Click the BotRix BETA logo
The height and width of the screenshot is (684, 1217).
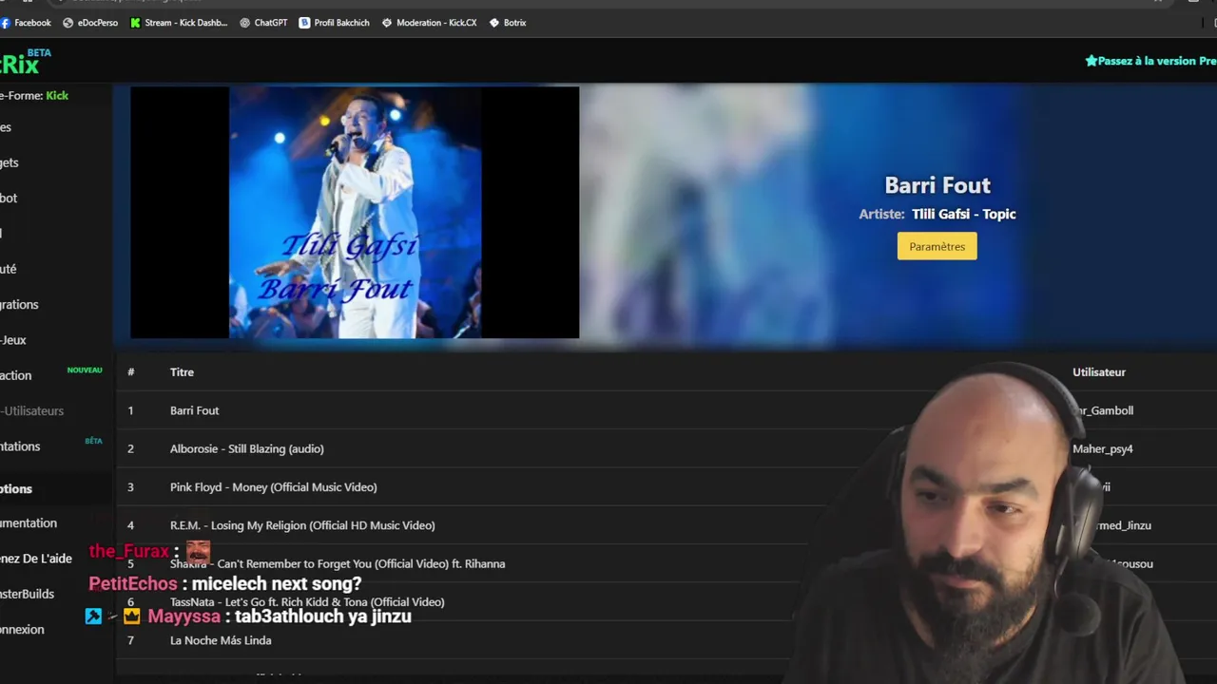[x=24, y=63]
